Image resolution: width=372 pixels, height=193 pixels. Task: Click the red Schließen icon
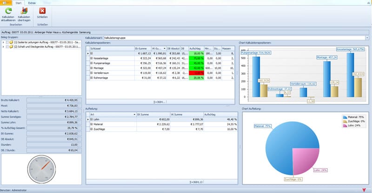[42, 11]
